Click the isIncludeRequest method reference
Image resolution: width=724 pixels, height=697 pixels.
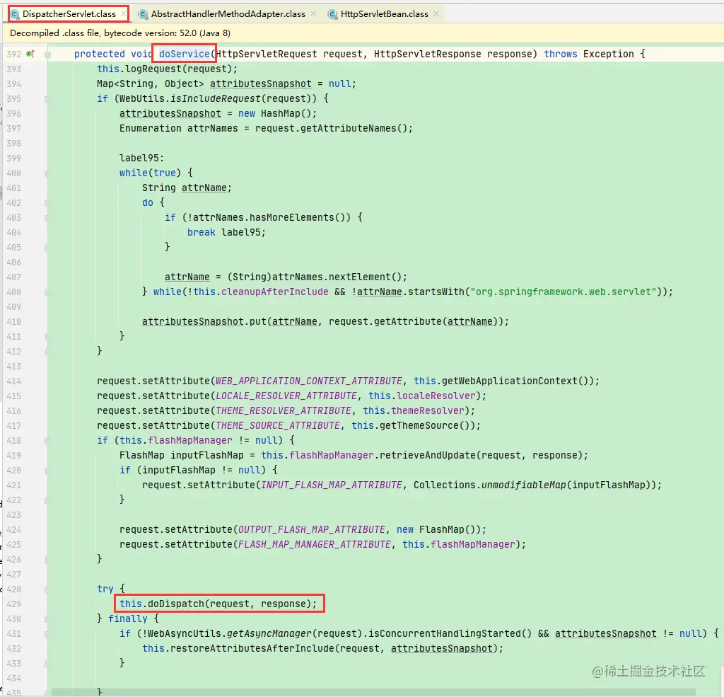pyautogui.click(x=216, y=98)
